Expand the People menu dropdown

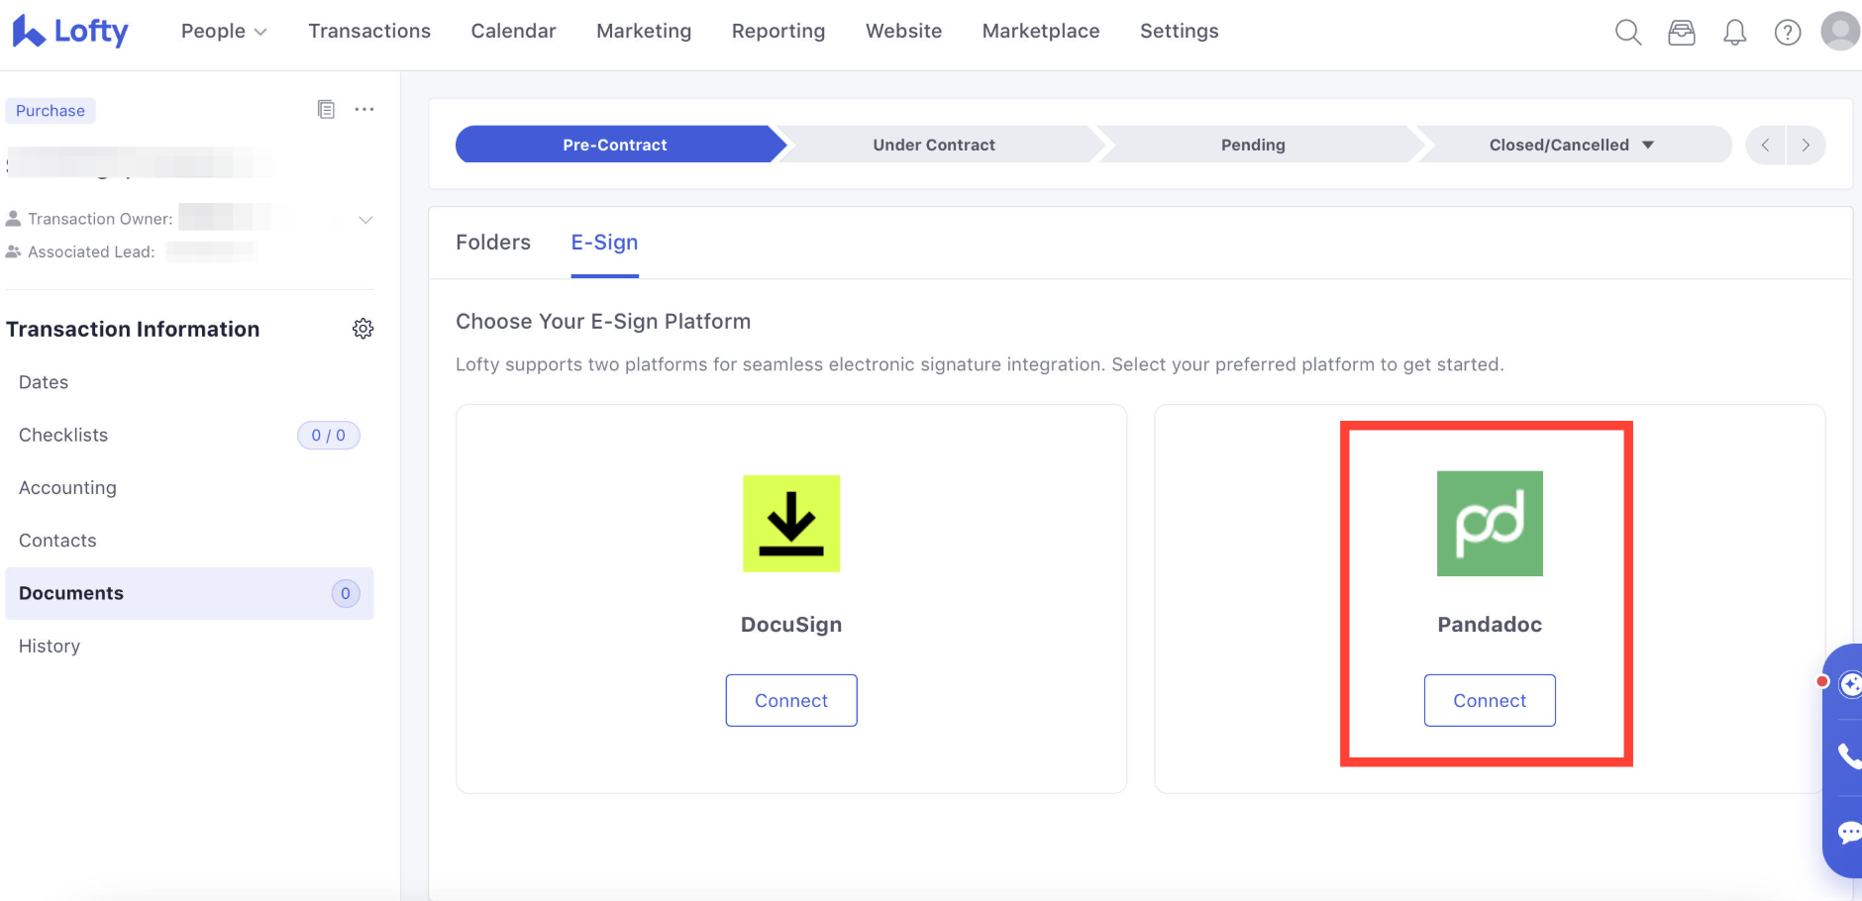point(224,32)
